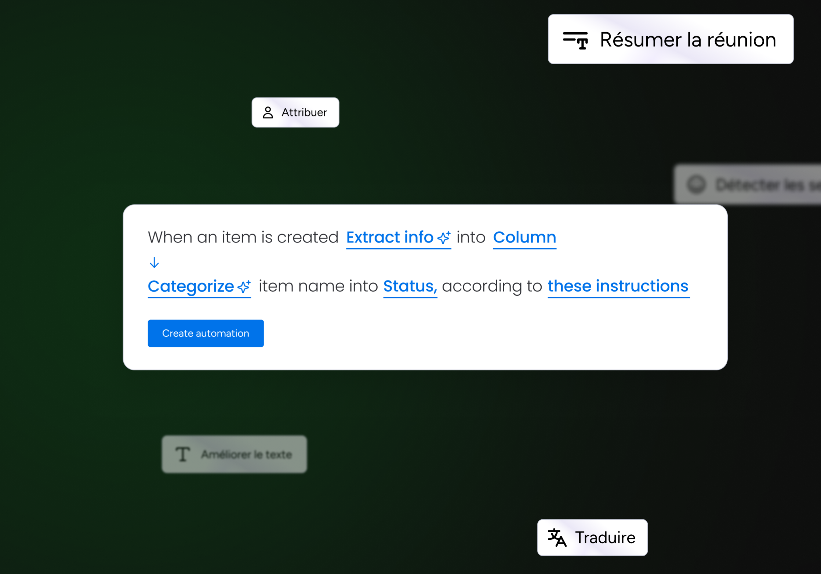Click the blue downward arrow in the automation card

154,262
